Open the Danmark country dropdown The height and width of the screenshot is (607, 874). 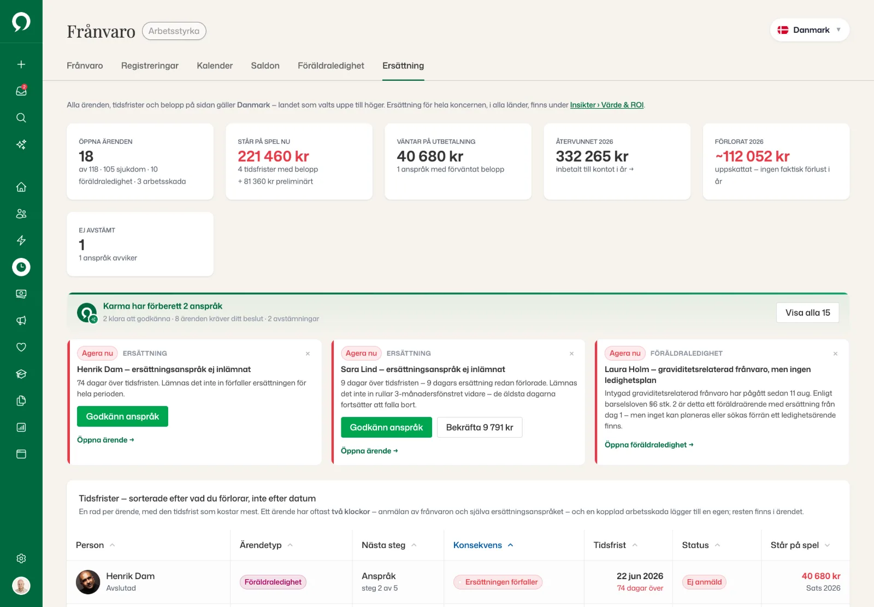point(810,30)
